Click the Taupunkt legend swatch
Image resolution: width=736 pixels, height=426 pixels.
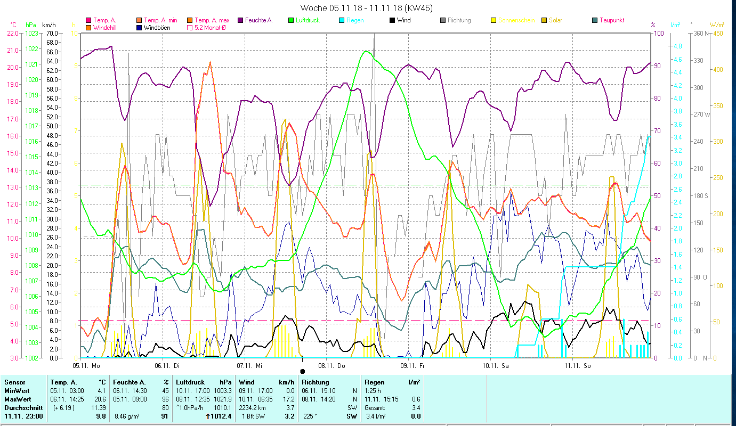pyautogui.click(x=595, y=20)
